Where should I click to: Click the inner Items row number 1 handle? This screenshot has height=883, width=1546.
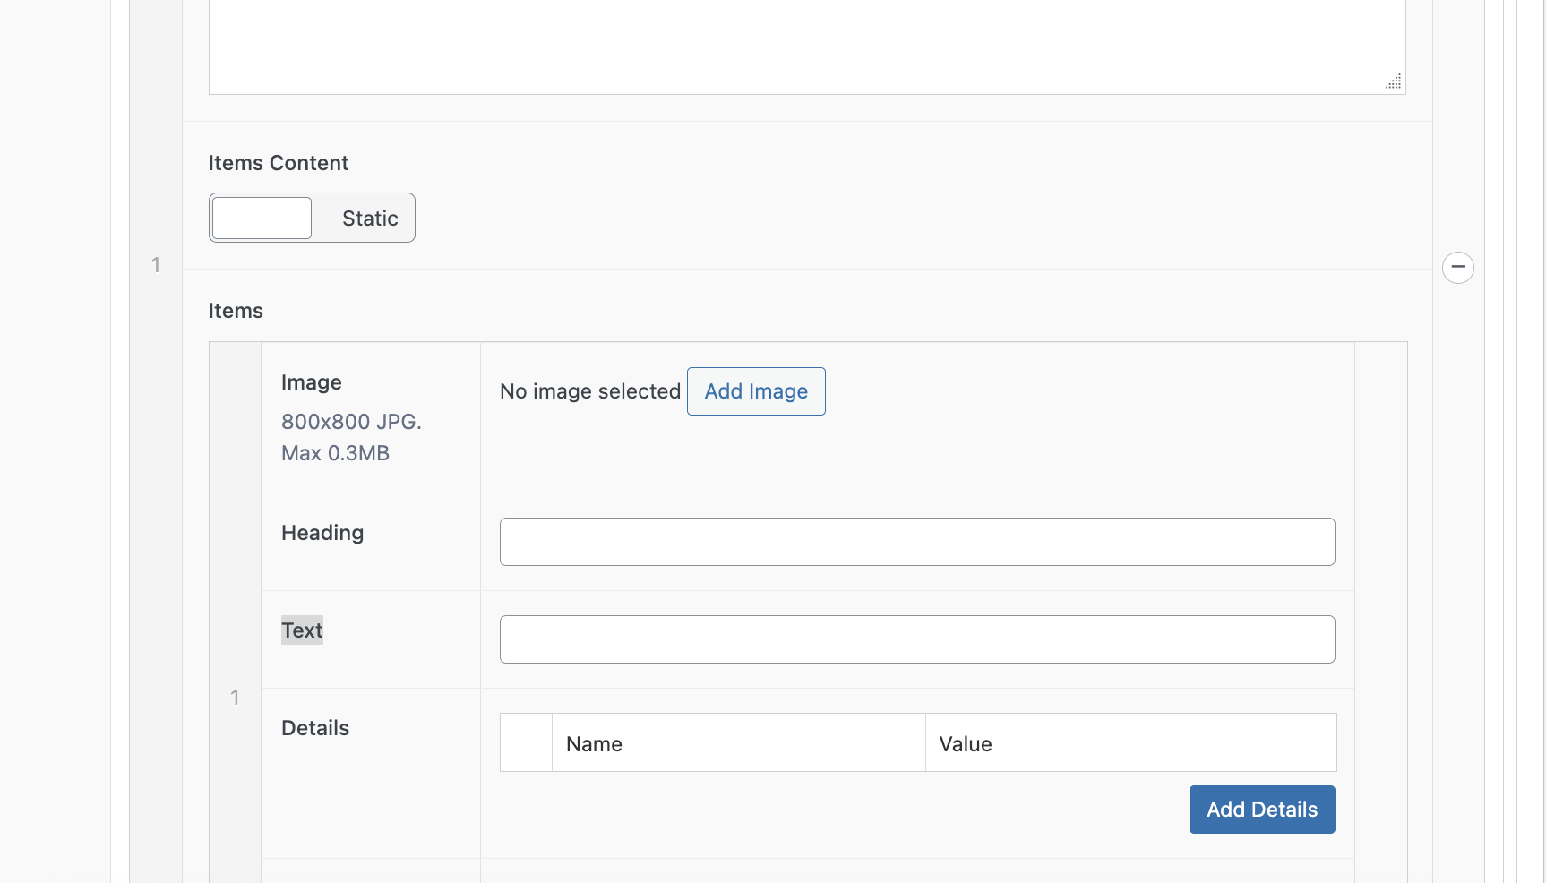pyautogui.click(x=235, y=698)
